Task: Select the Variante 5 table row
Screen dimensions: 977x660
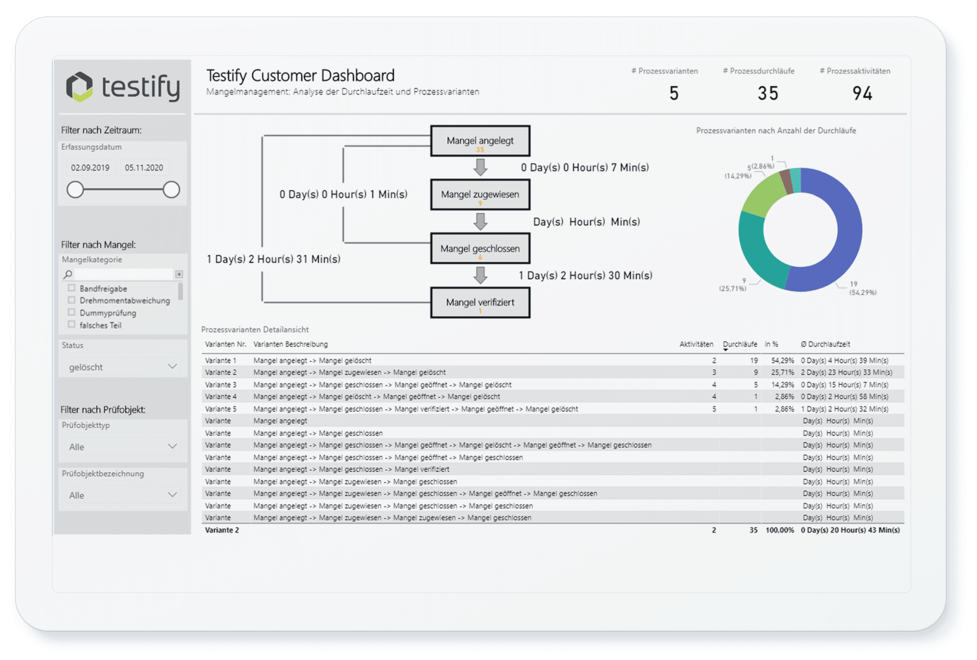Action: click(552, 409)
